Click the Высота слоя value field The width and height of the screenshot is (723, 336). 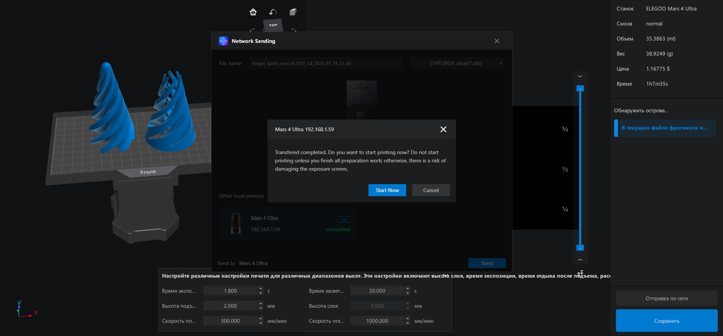coord(377,306)
